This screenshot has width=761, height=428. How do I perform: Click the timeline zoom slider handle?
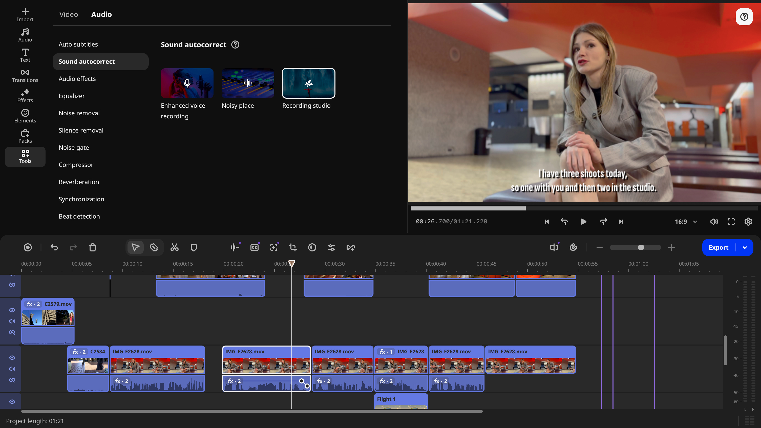641,248
